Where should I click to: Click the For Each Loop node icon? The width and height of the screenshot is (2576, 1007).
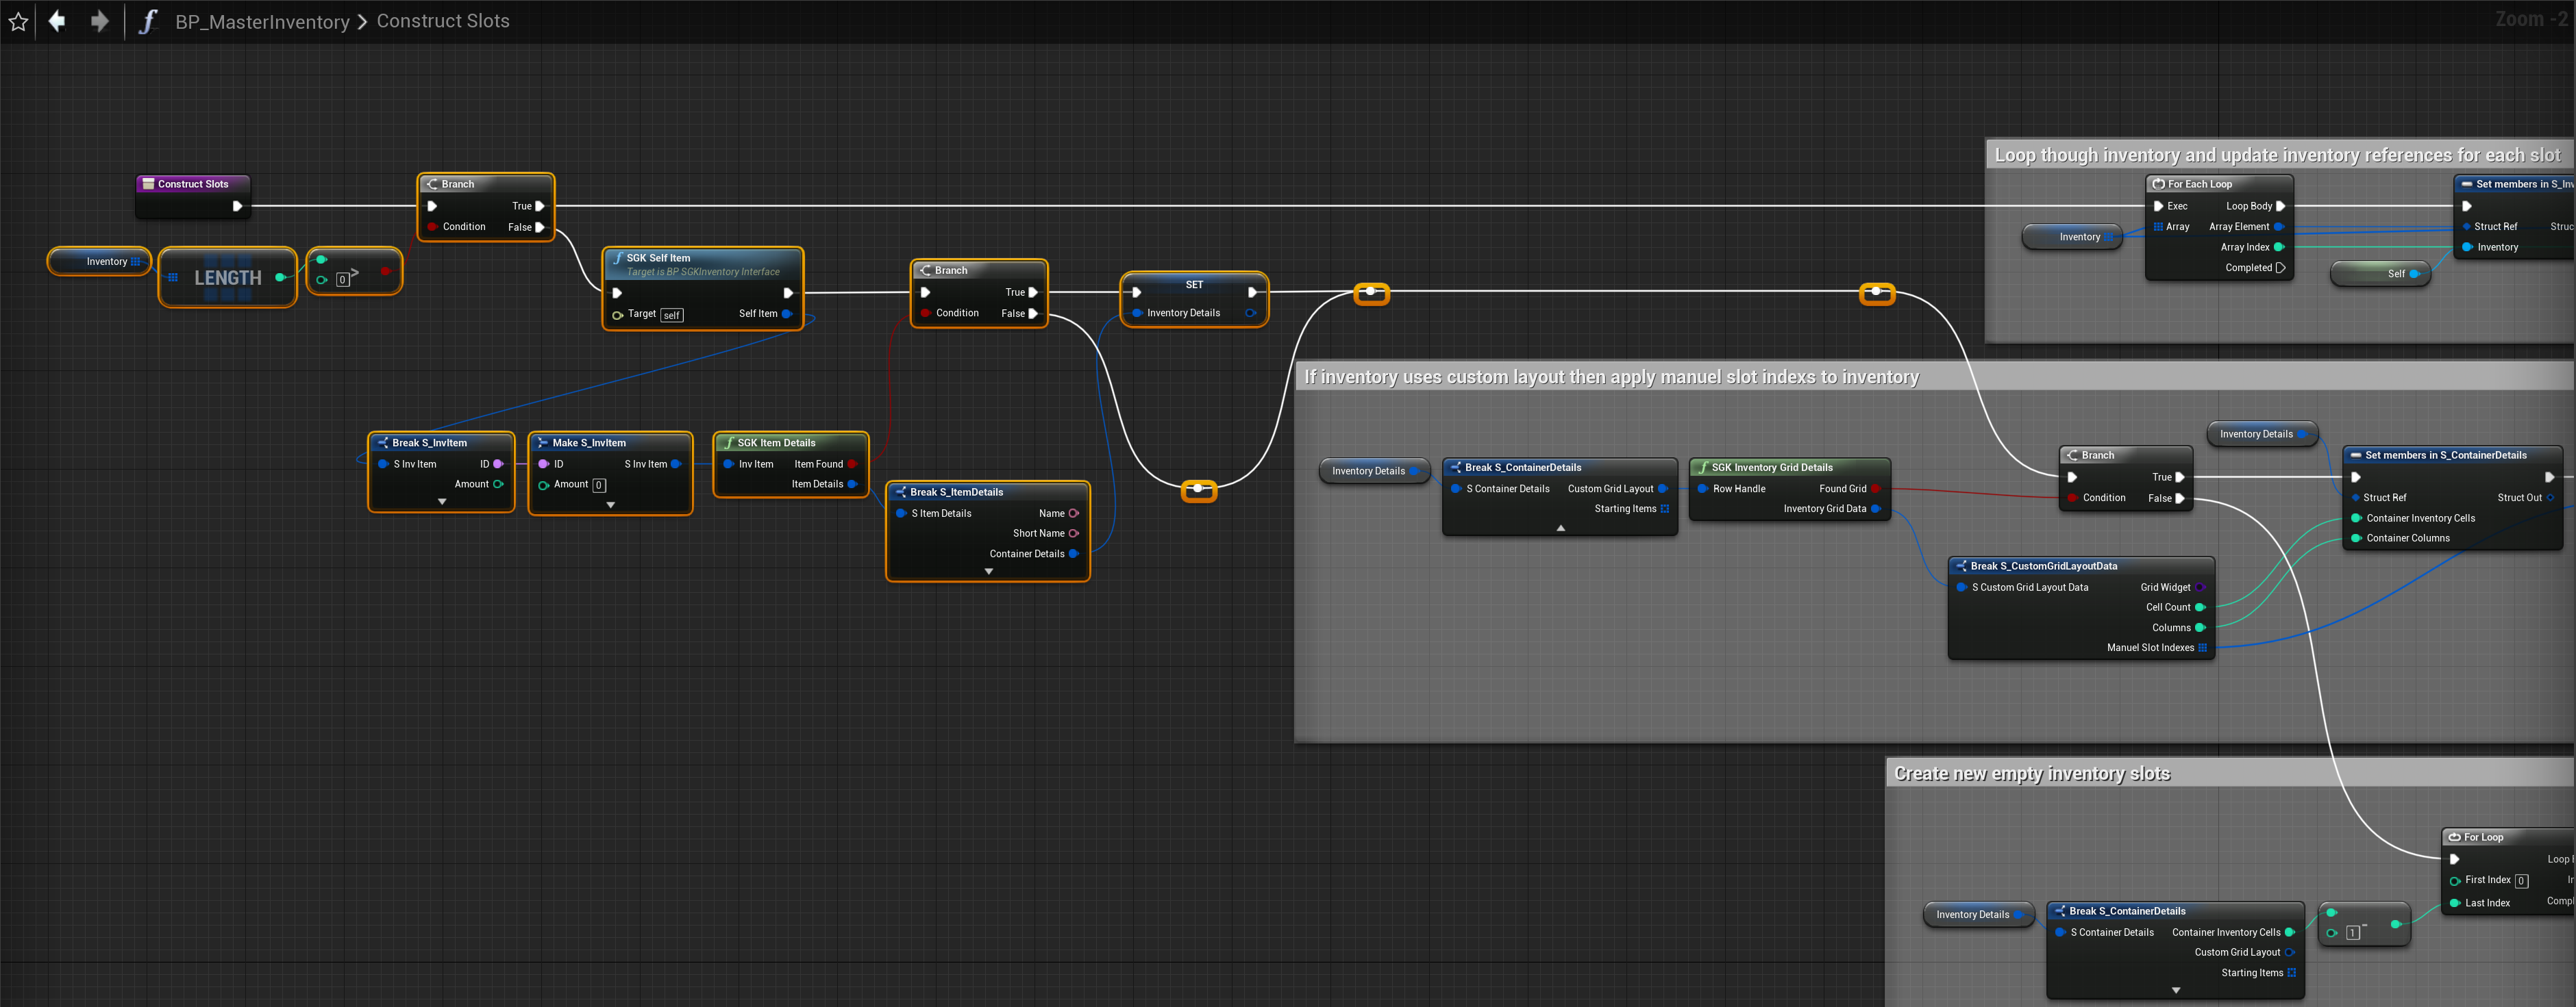(2159, 184)
